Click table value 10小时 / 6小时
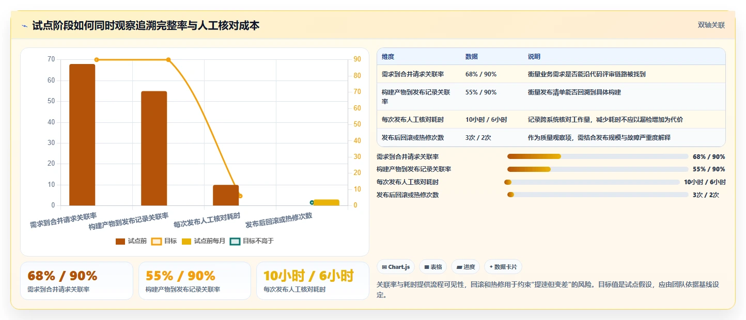Image resolution: width=746 pixels, height=320 pixels. pyautogui.click(x=486, y=119)
